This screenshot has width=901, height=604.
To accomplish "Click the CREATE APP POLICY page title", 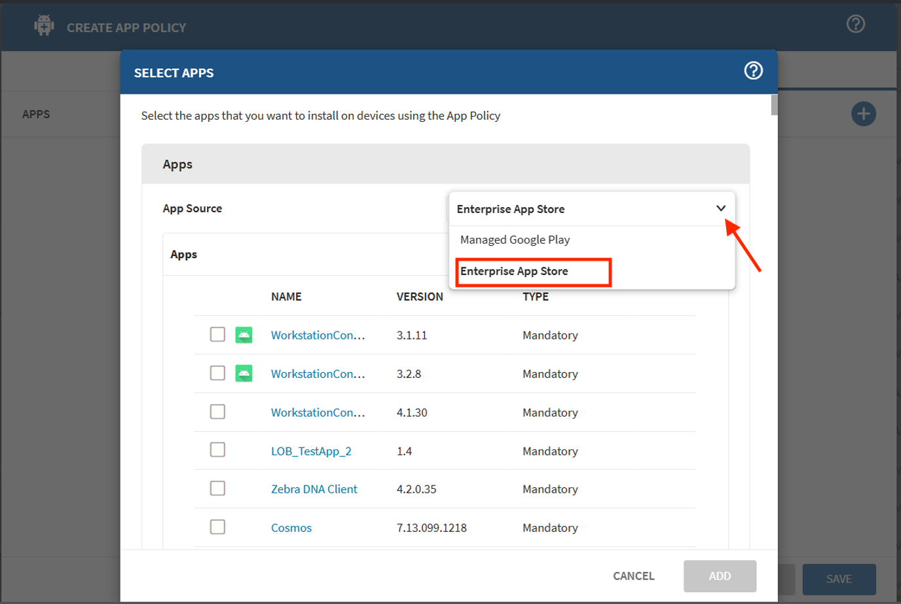I will (x=126, y=28).
